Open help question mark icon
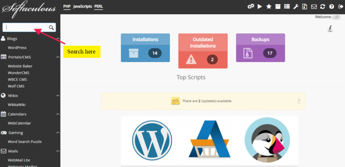345x167 pixels. pos(332,7)
